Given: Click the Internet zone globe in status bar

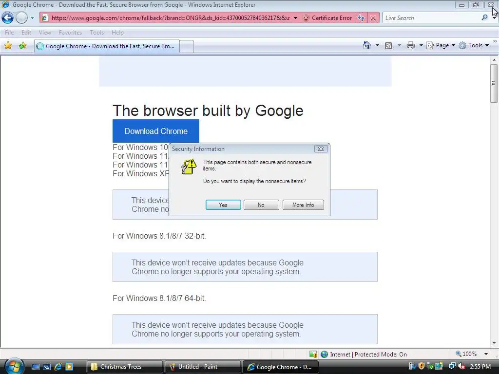Looking at the screenshot, I should click(x=324, y=354).
